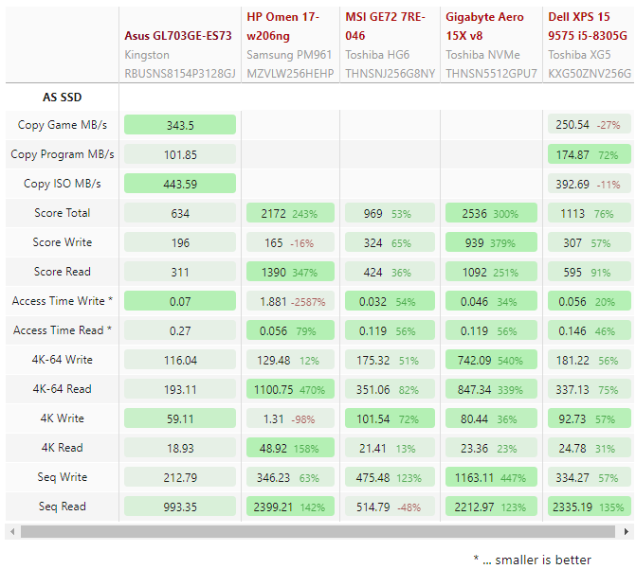Click the Toshiba HG6 THNSNJ256G8NY drive label

(390, 64)
